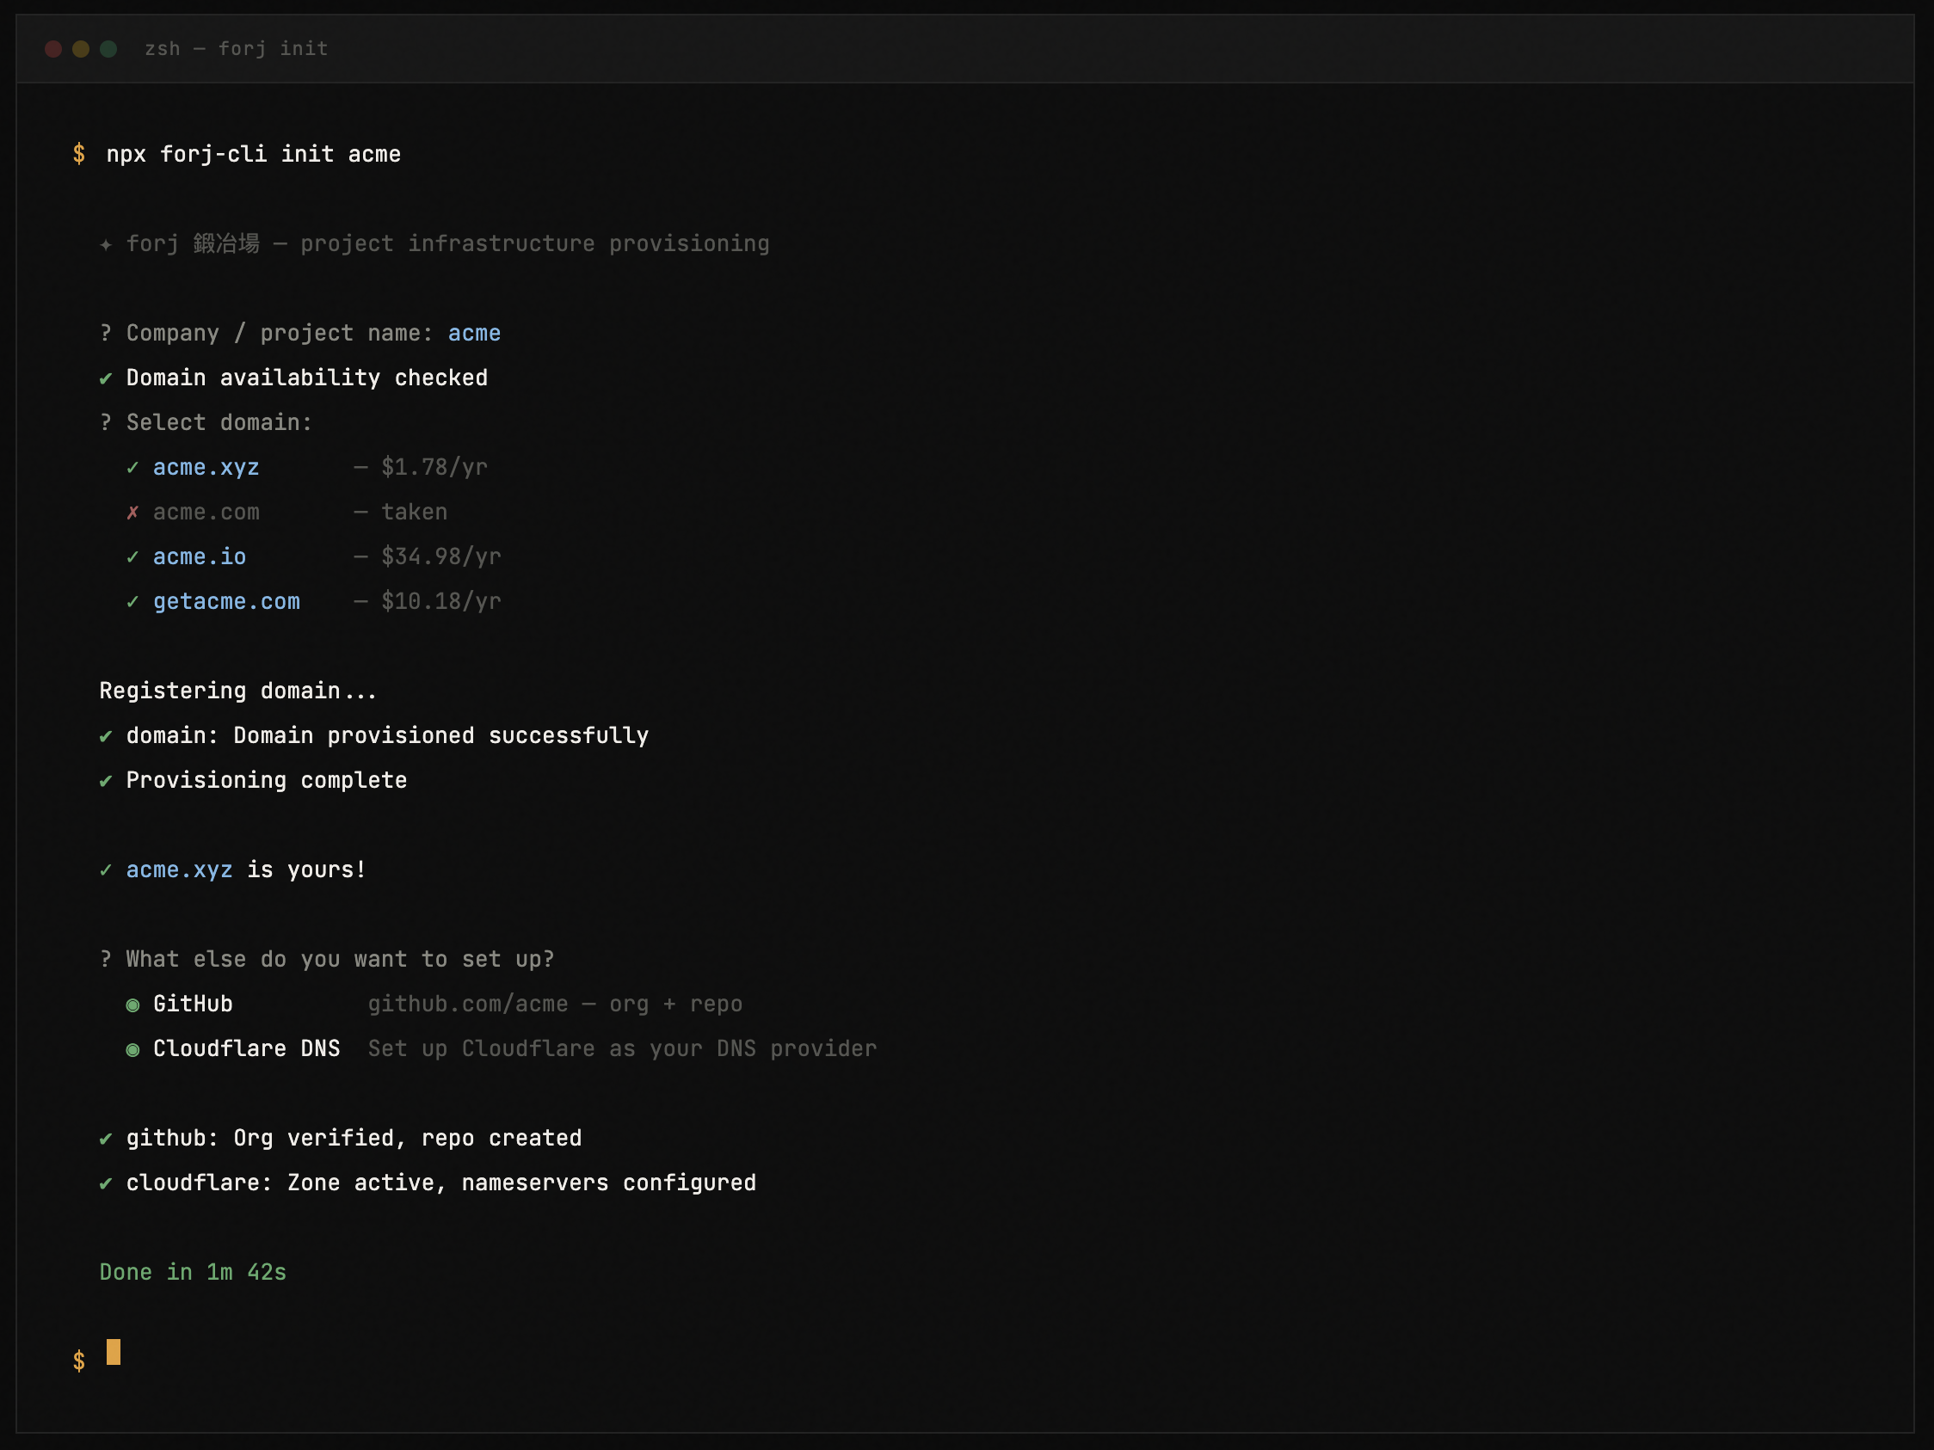Click the checkmark next to acme.io
Viewport: 1934px width, 1450px height.
click(x=132, y=556)
